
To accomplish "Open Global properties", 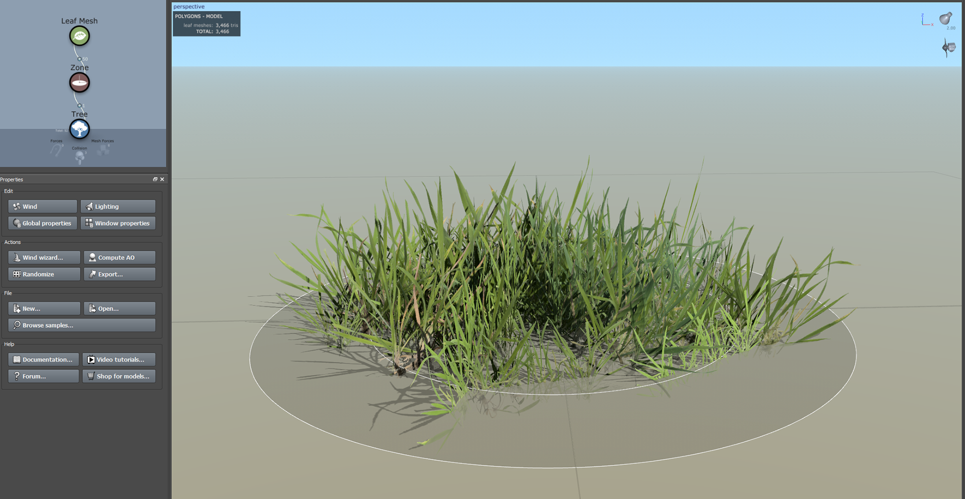I will click(x=43, y=223).
